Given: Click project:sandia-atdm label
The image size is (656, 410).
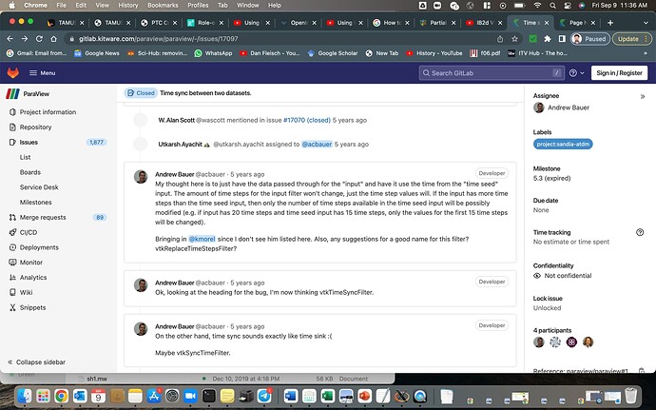Looking at the screenshot, I should pos(563,144).
